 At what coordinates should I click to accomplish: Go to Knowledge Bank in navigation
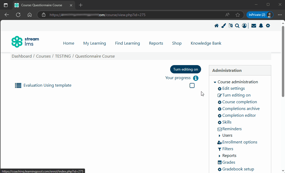tap(206, 43)
